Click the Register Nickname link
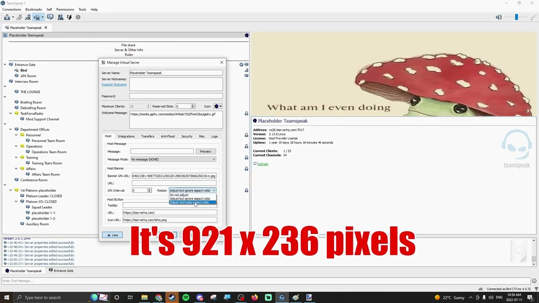Screen dimensions: 539x303 click(114, 85)
